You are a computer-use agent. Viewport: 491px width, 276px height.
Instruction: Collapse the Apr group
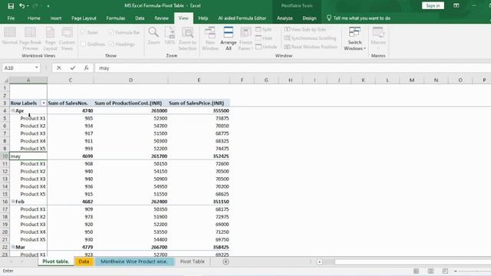tap(13, 110)
